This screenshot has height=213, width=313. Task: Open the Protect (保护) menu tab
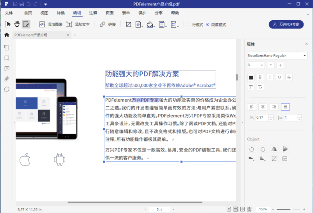pyautogui.click(x=142, y=13)
